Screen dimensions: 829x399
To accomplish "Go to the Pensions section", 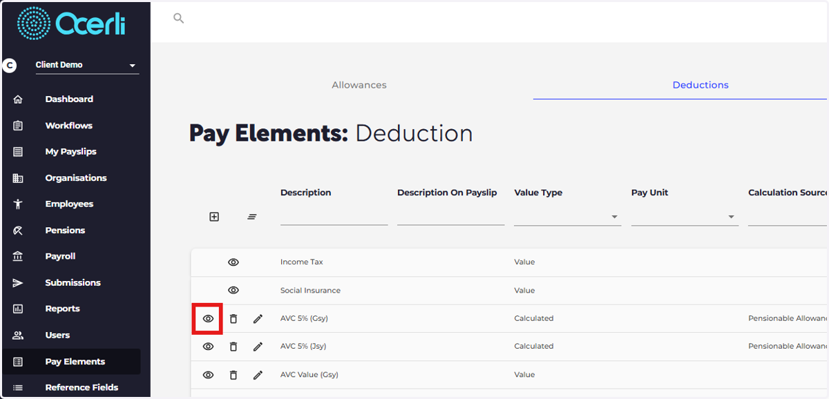I will [x=65, y=231].
